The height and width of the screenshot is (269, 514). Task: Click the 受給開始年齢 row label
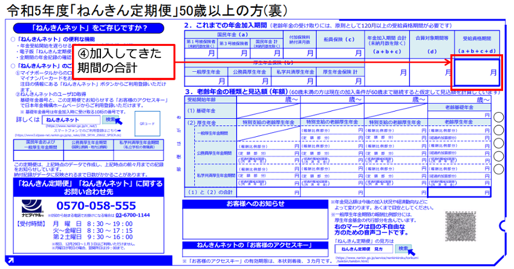pyautogui.click(x=211, y=100)
